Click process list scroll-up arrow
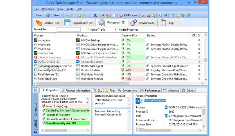The image size is (235, 136). (206, 35)
